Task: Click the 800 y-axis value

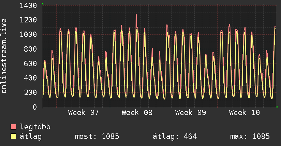Action: click(30, 49)
